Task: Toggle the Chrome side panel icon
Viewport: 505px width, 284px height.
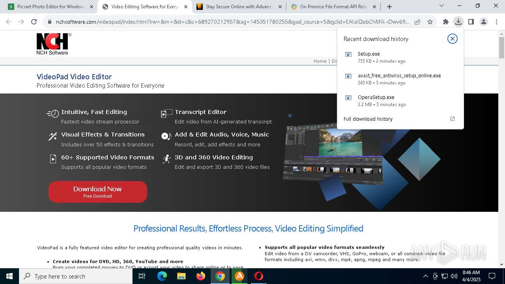Action: pyautogui.click(x=471, y=22)
